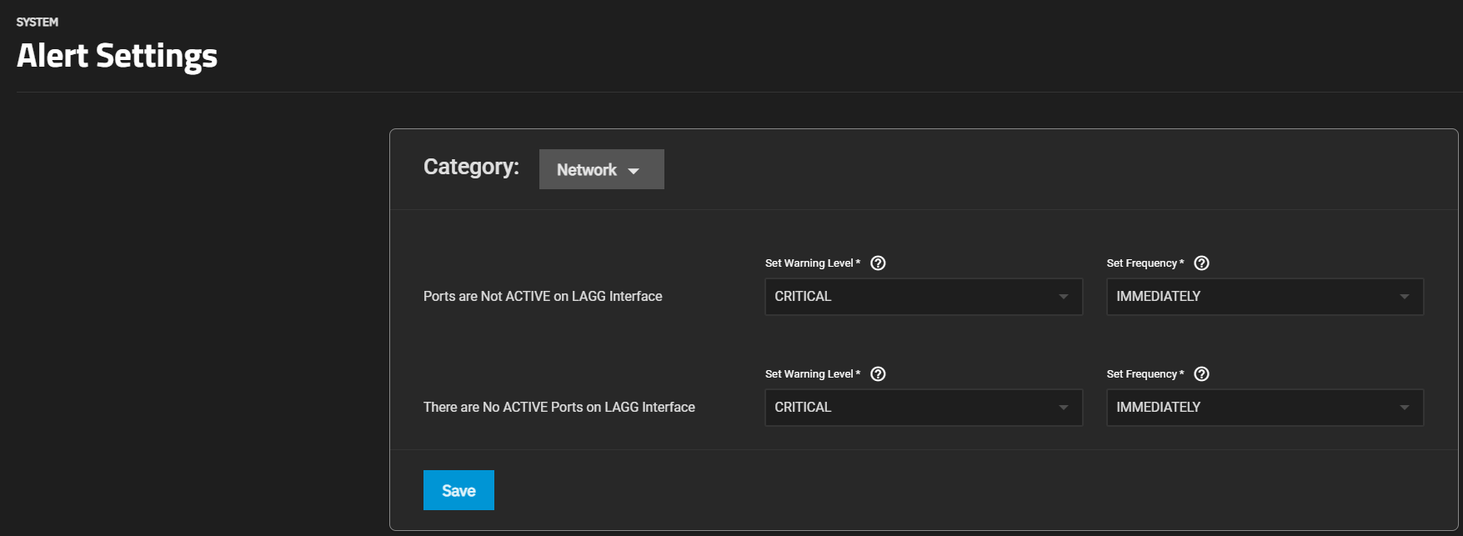
Task: Click the Alert Settings page heading
Action: pyautogui.click(x=117, y=56)
